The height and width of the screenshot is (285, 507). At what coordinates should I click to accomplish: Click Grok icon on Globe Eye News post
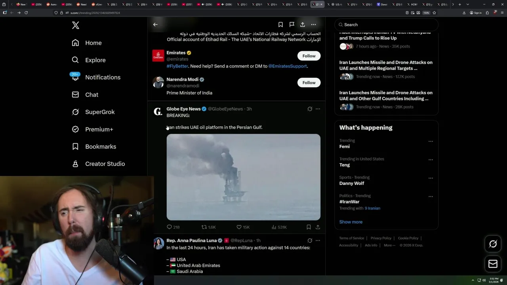(x=310, y=109)
